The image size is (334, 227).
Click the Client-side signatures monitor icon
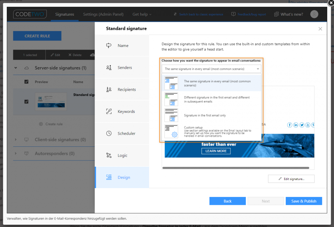26,140
